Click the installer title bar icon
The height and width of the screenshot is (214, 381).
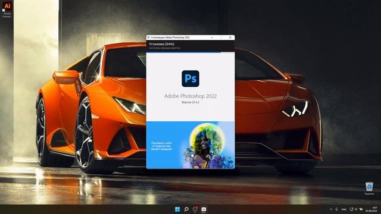pyautogui.click(x=148, y=37)
